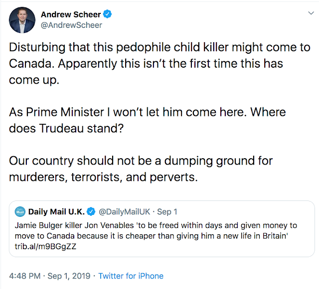
Task: Click the @DailyMailUK handle
Action: point(122,211)
